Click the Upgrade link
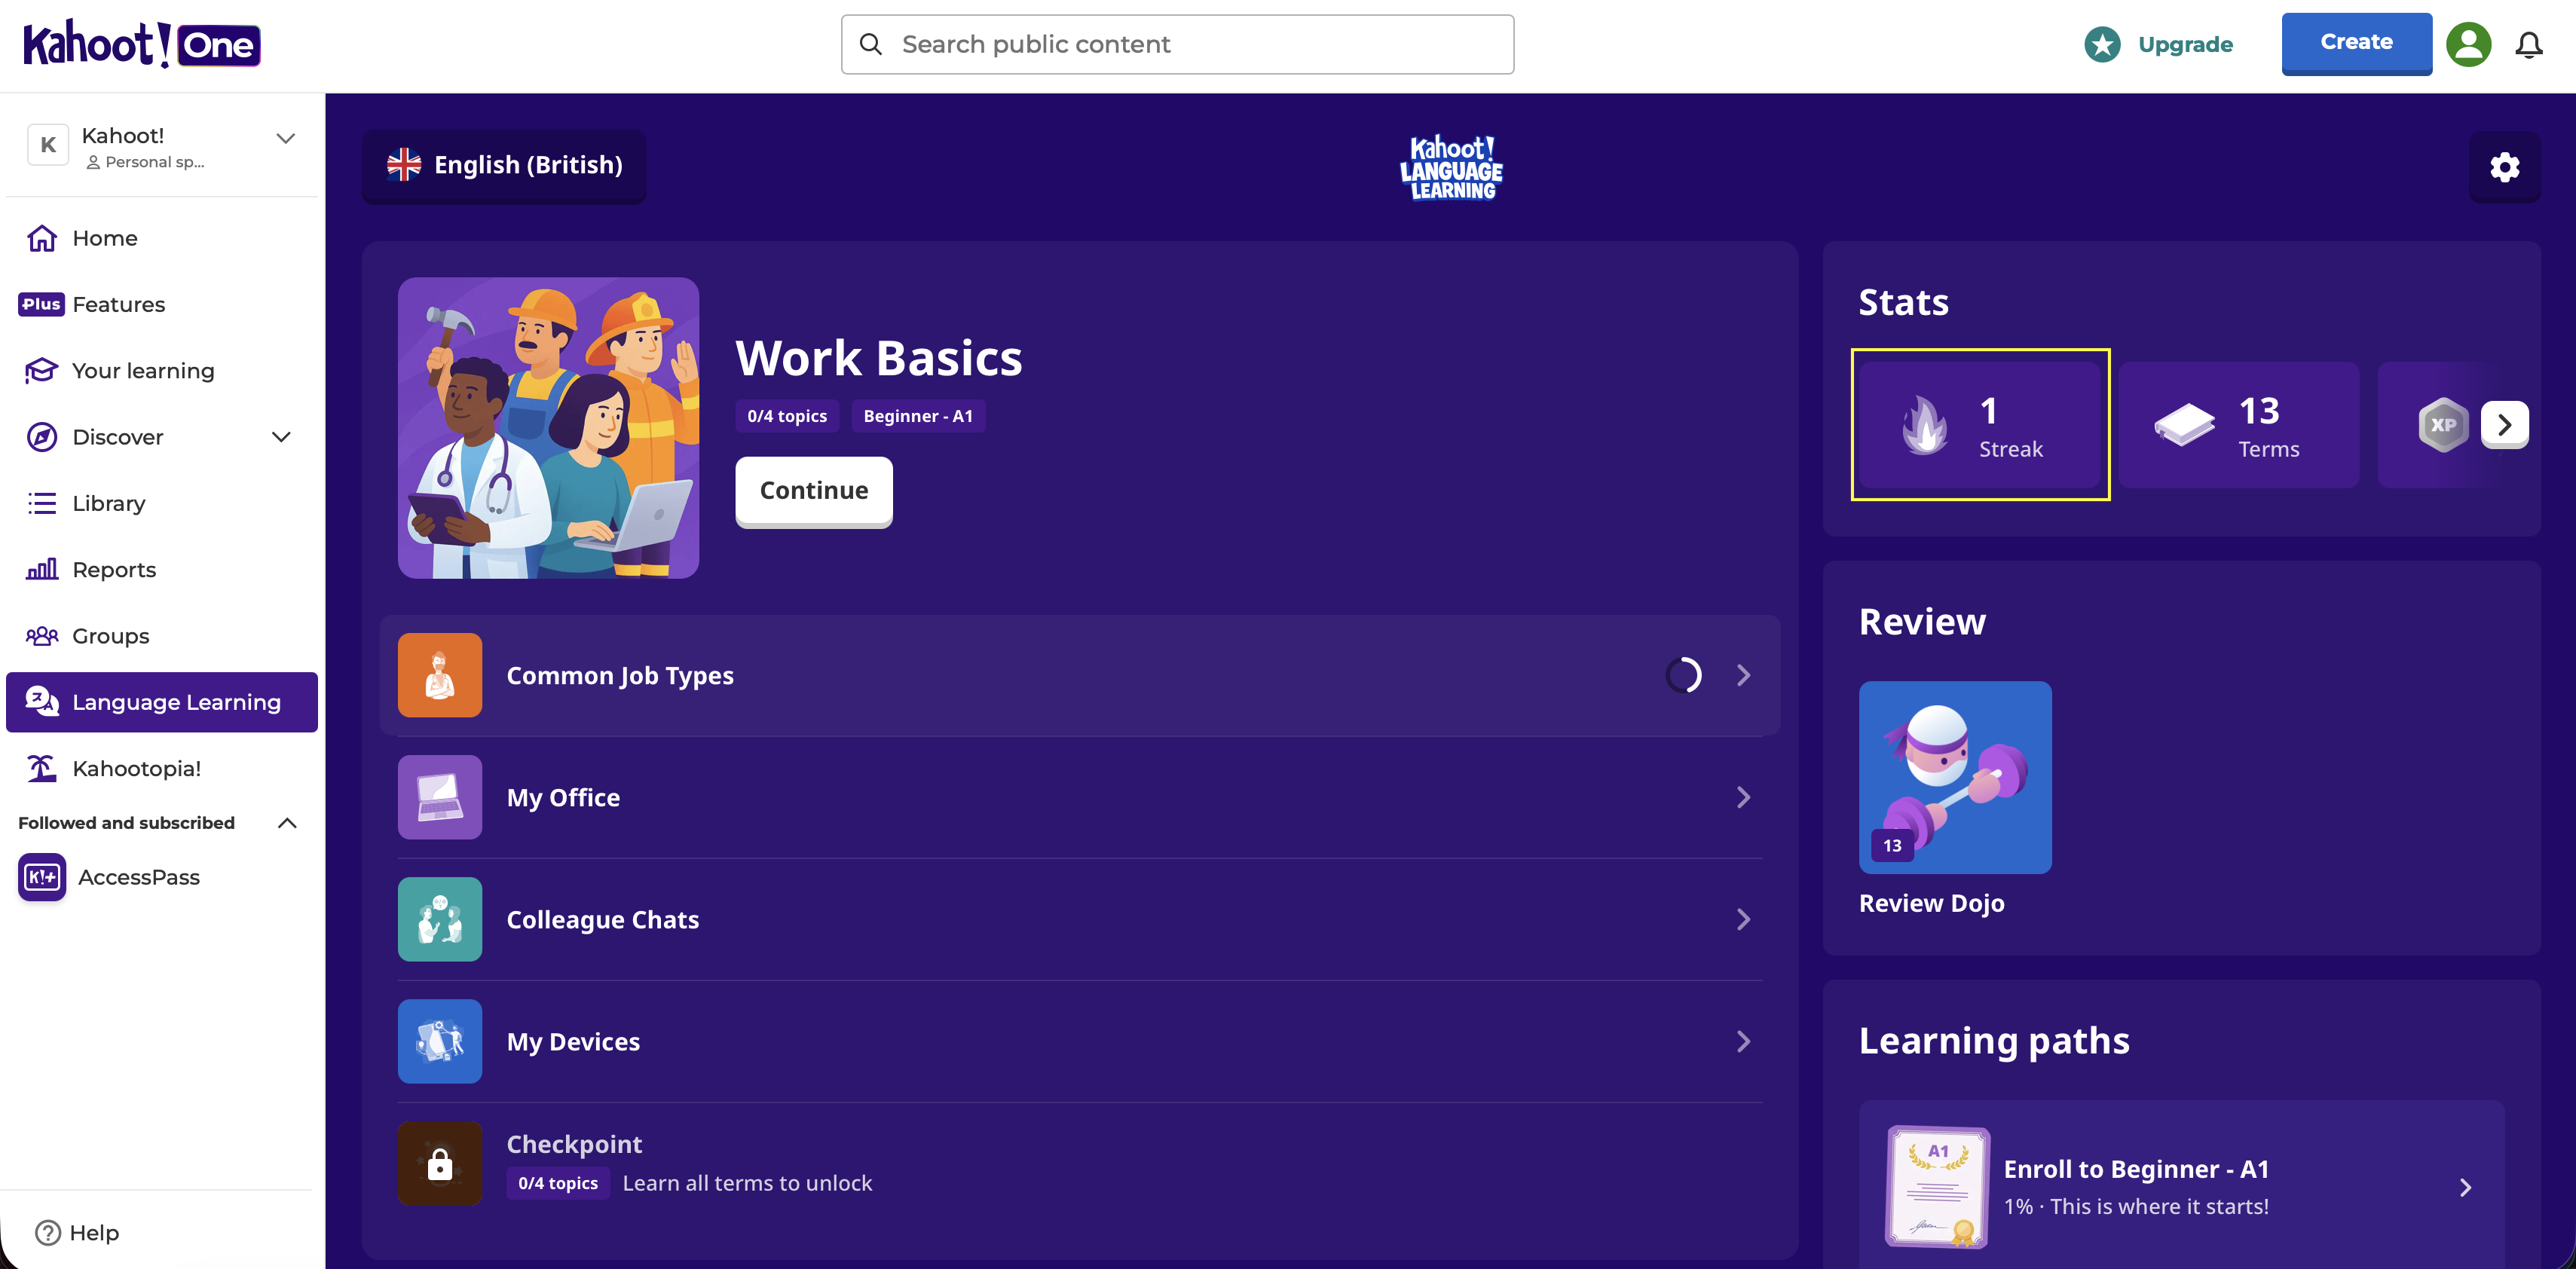Viewport: 2576px width, 1269px height. click(2185, 44)
